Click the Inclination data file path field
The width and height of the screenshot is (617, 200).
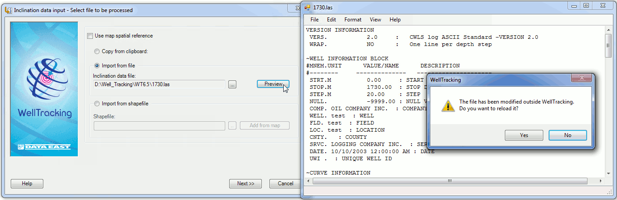point(159,84)
